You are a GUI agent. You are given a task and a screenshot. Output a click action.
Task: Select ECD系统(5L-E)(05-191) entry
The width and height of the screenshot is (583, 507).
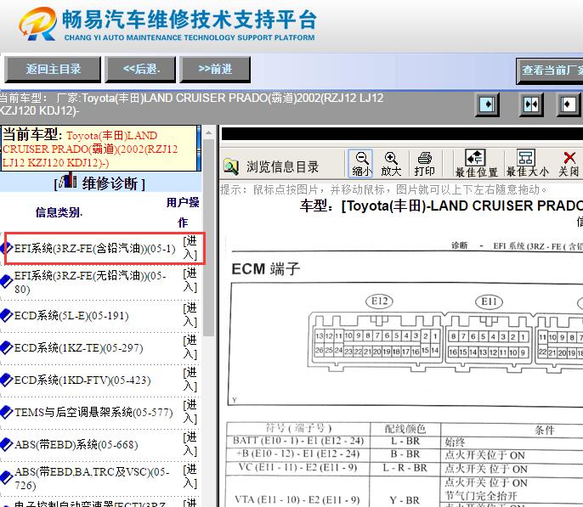pyautogui.click(x=71, y=316)
